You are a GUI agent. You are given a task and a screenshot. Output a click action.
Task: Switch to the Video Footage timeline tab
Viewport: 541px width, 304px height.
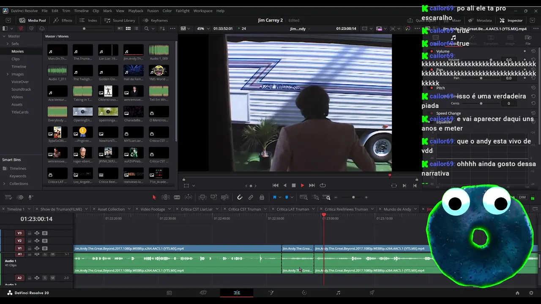(x=153, y=209)
